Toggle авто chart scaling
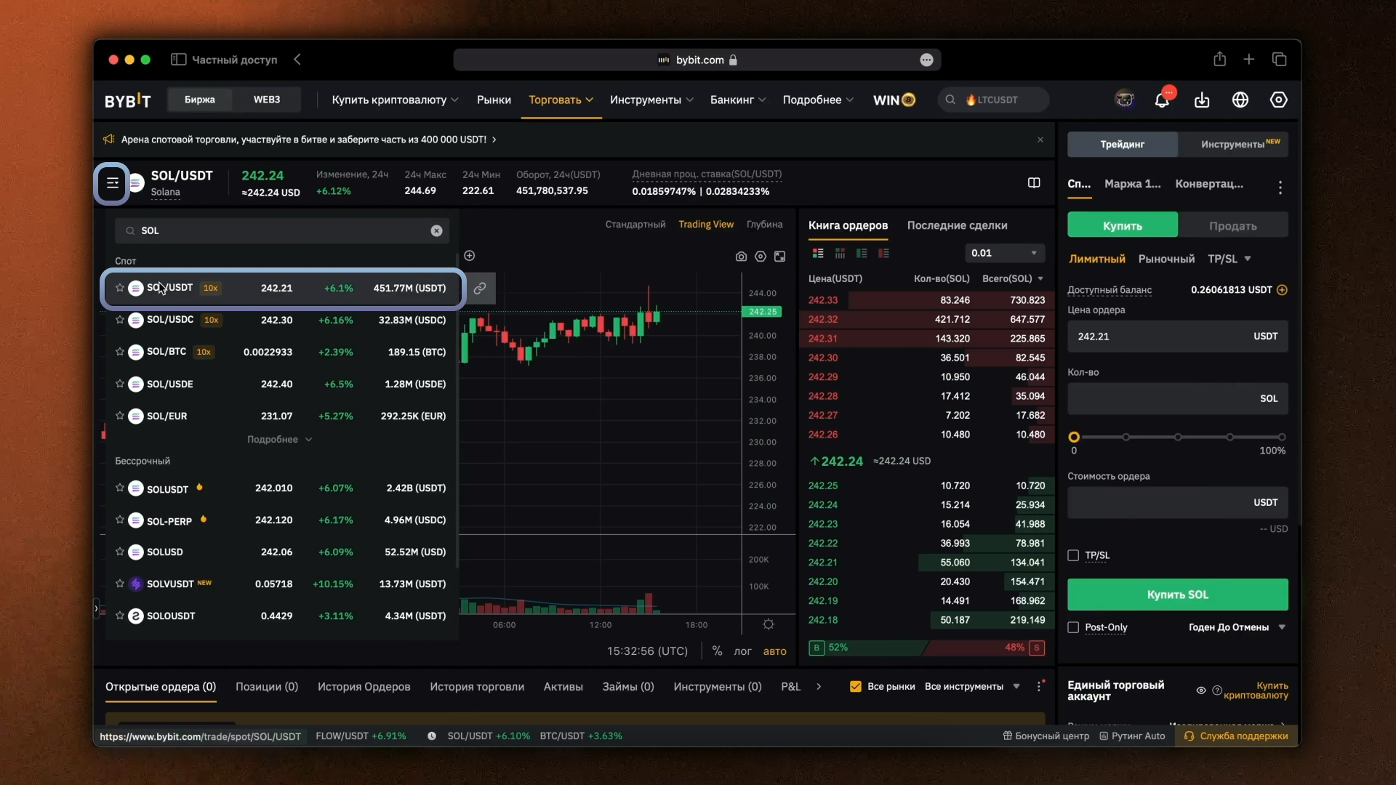This screenshot has width=1396, height=785. 774,651
